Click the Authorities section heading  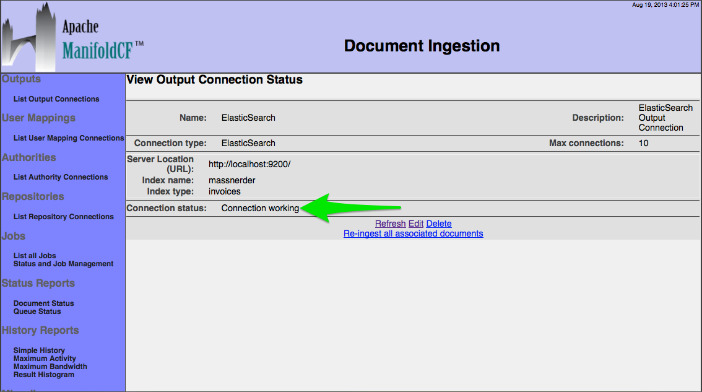tap(28, 157)
